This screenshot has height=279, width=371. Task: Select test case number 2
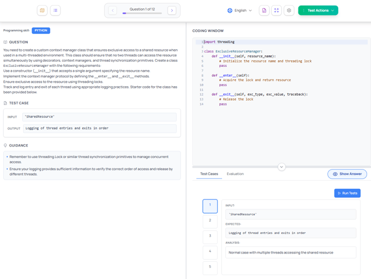tap(210, 220)
